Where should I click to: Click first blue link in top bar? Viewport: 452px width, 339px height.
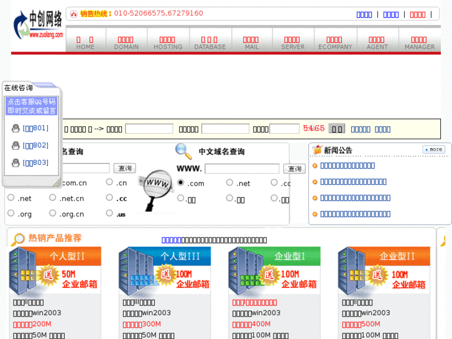(364, 15)
